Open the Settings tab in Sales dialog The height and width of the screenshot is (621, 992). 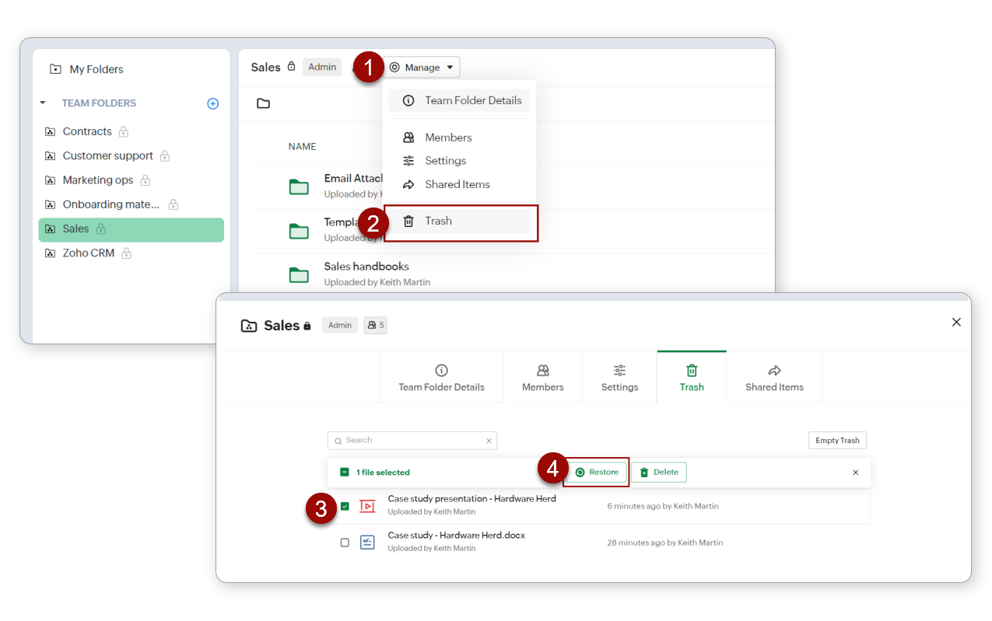tap(619, 378)
